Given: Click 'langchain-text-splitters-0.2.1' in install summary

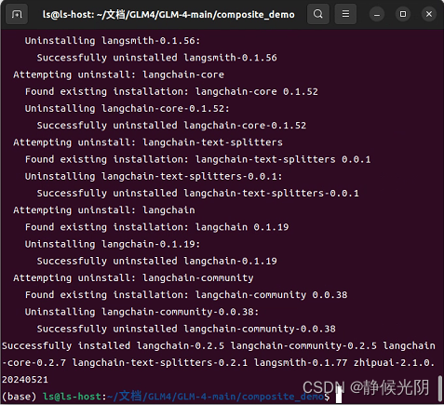Looking at the screenshot, I should coord(160,362).
